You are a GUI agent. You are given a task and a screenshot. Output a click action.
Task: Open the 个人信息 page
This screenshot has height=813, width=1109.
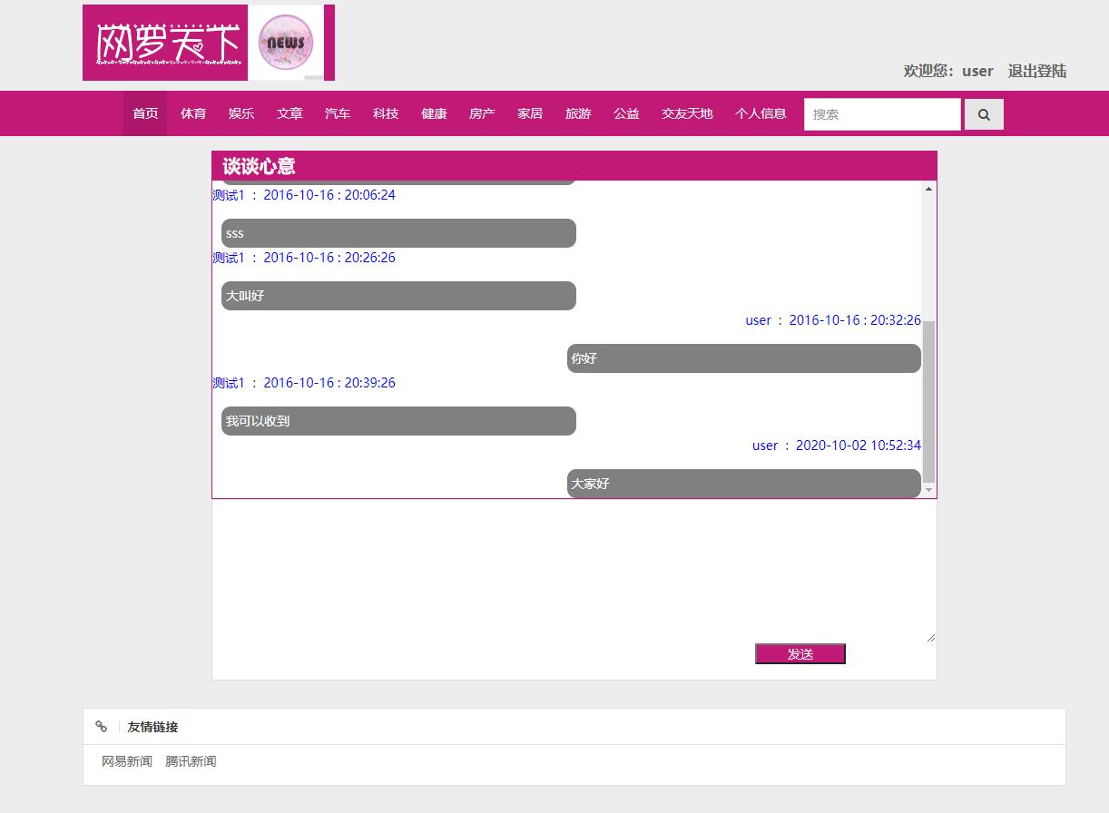(x=761, y=113)
